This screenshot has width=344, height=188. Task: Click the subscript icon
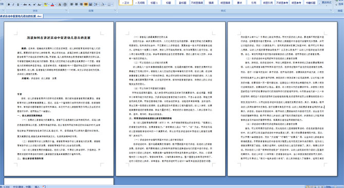click(30, 5)
